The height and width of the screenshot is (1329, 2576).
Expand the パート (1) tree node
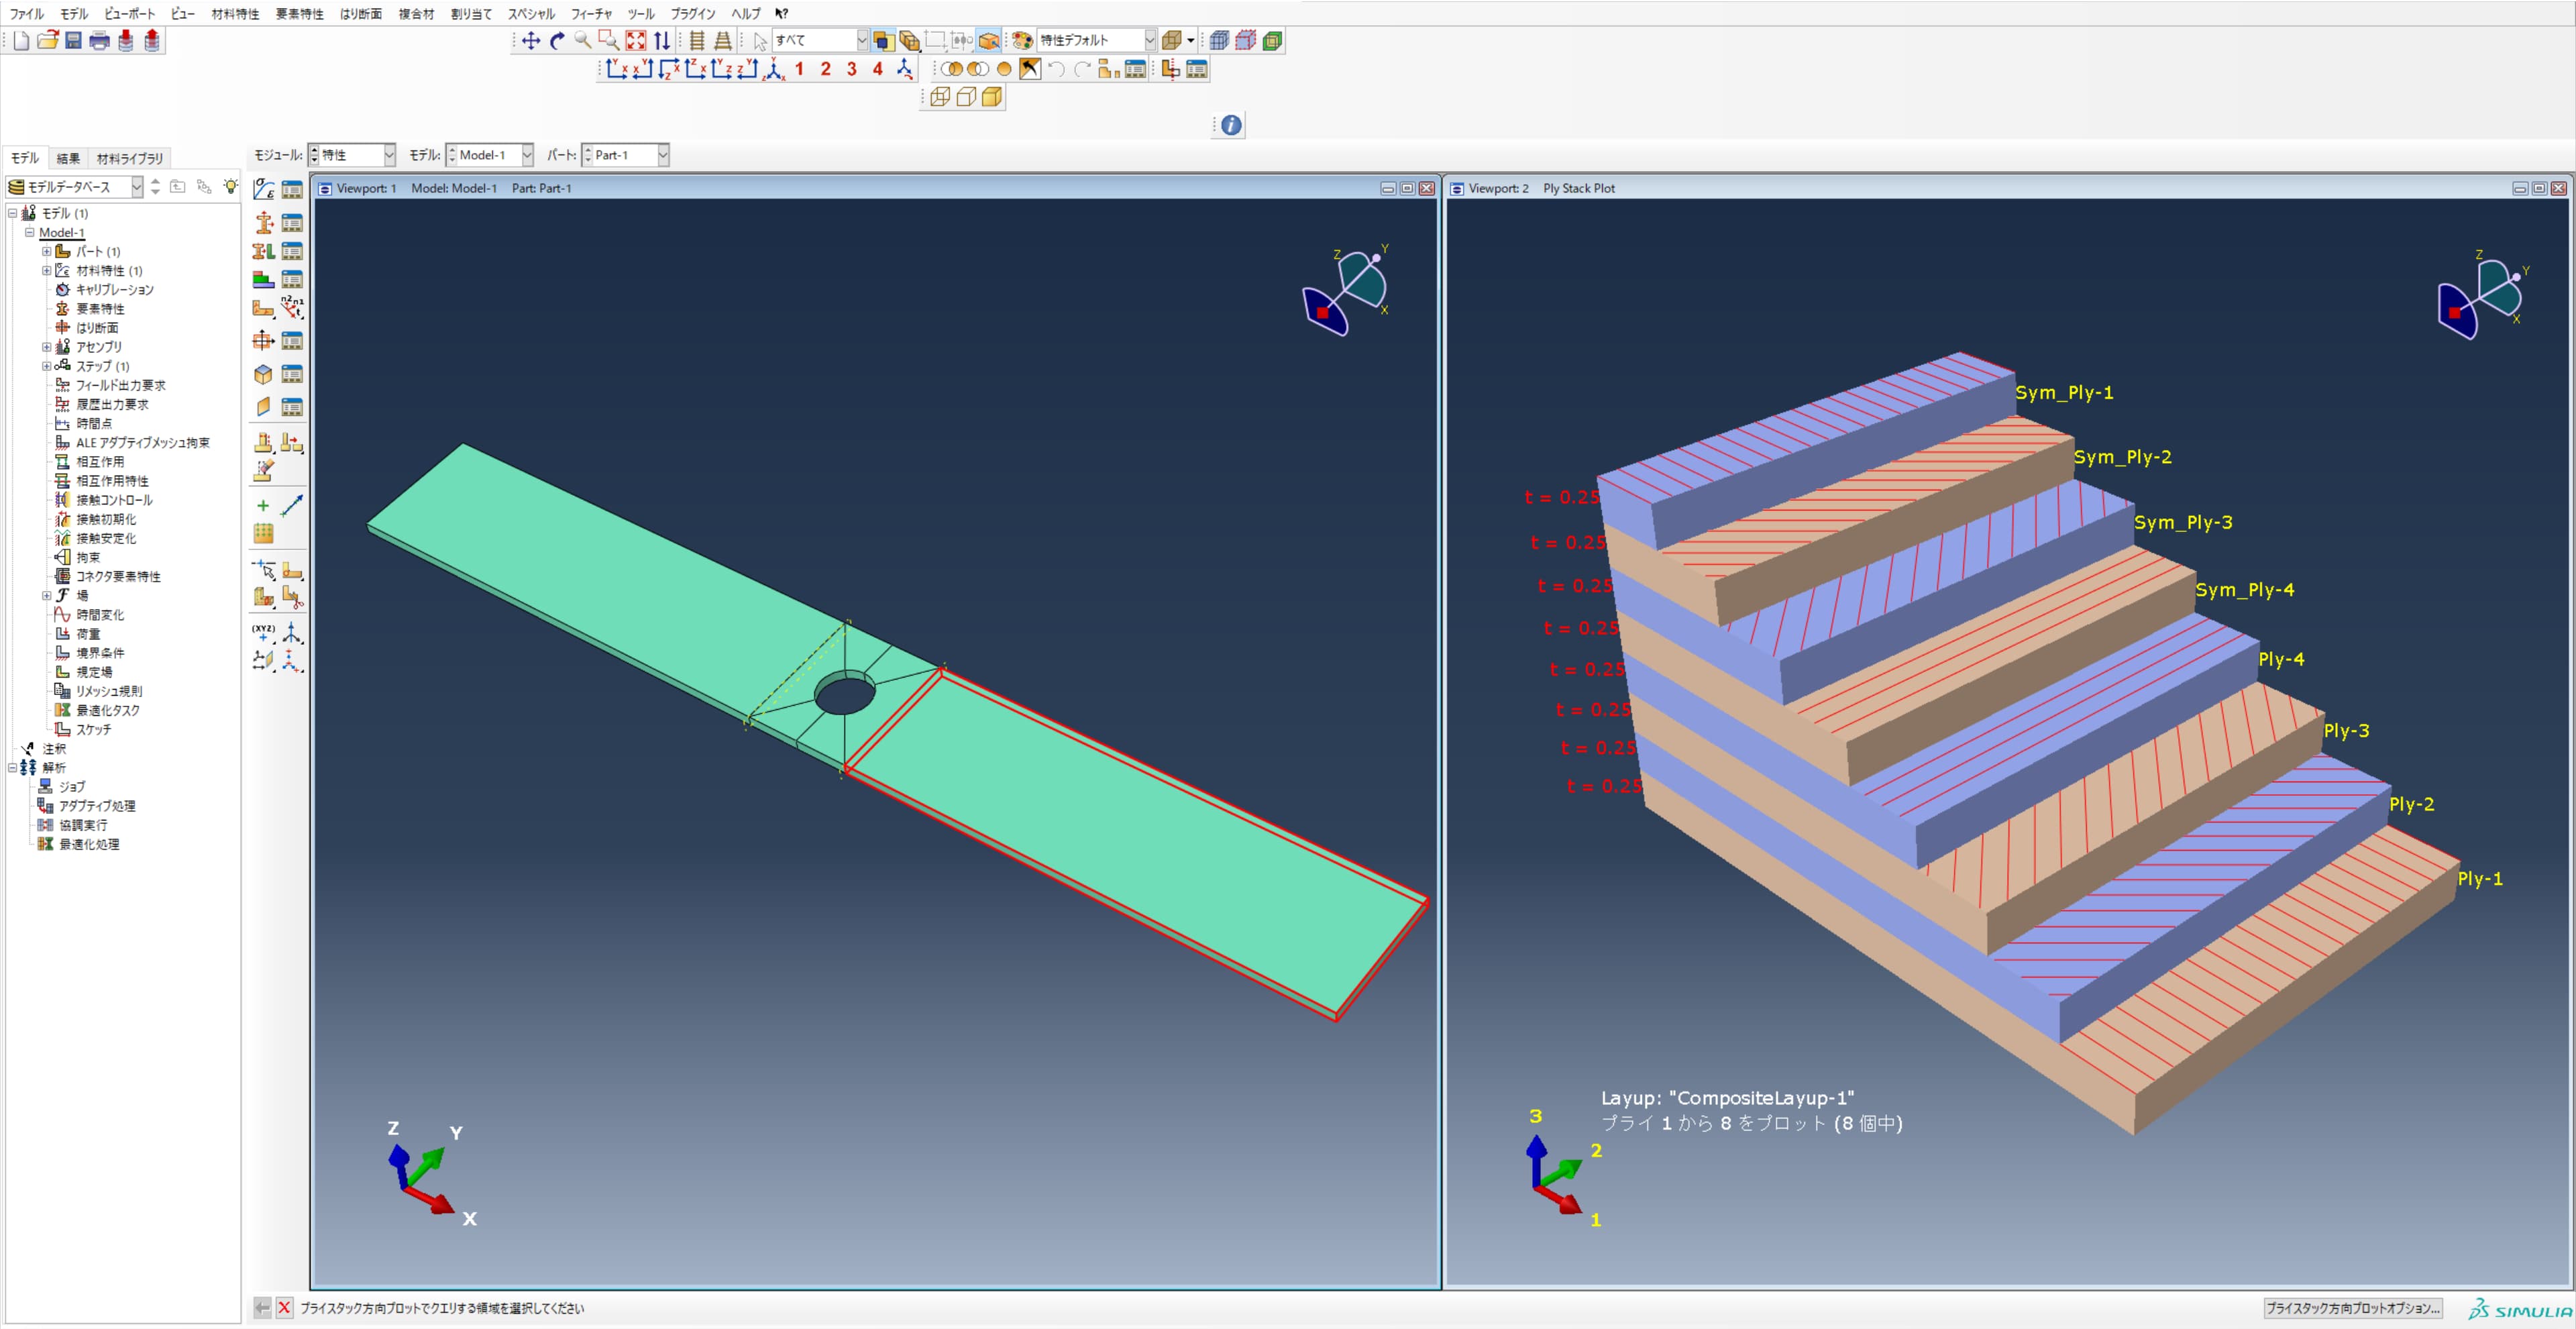pyautogui.click(x=46, y=251)
